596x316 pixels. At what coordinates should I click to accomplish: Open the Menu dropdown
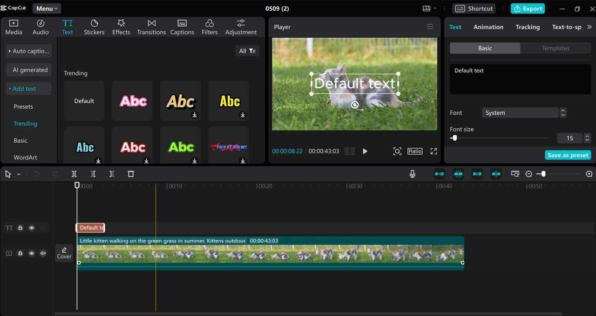tap(47, 8)
